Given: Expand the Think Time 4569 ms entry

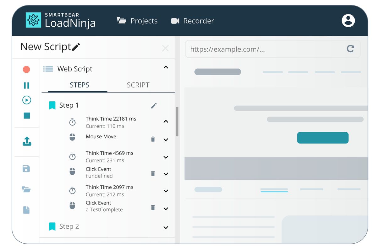Looking at the screenshot, I should click(166, 157).
